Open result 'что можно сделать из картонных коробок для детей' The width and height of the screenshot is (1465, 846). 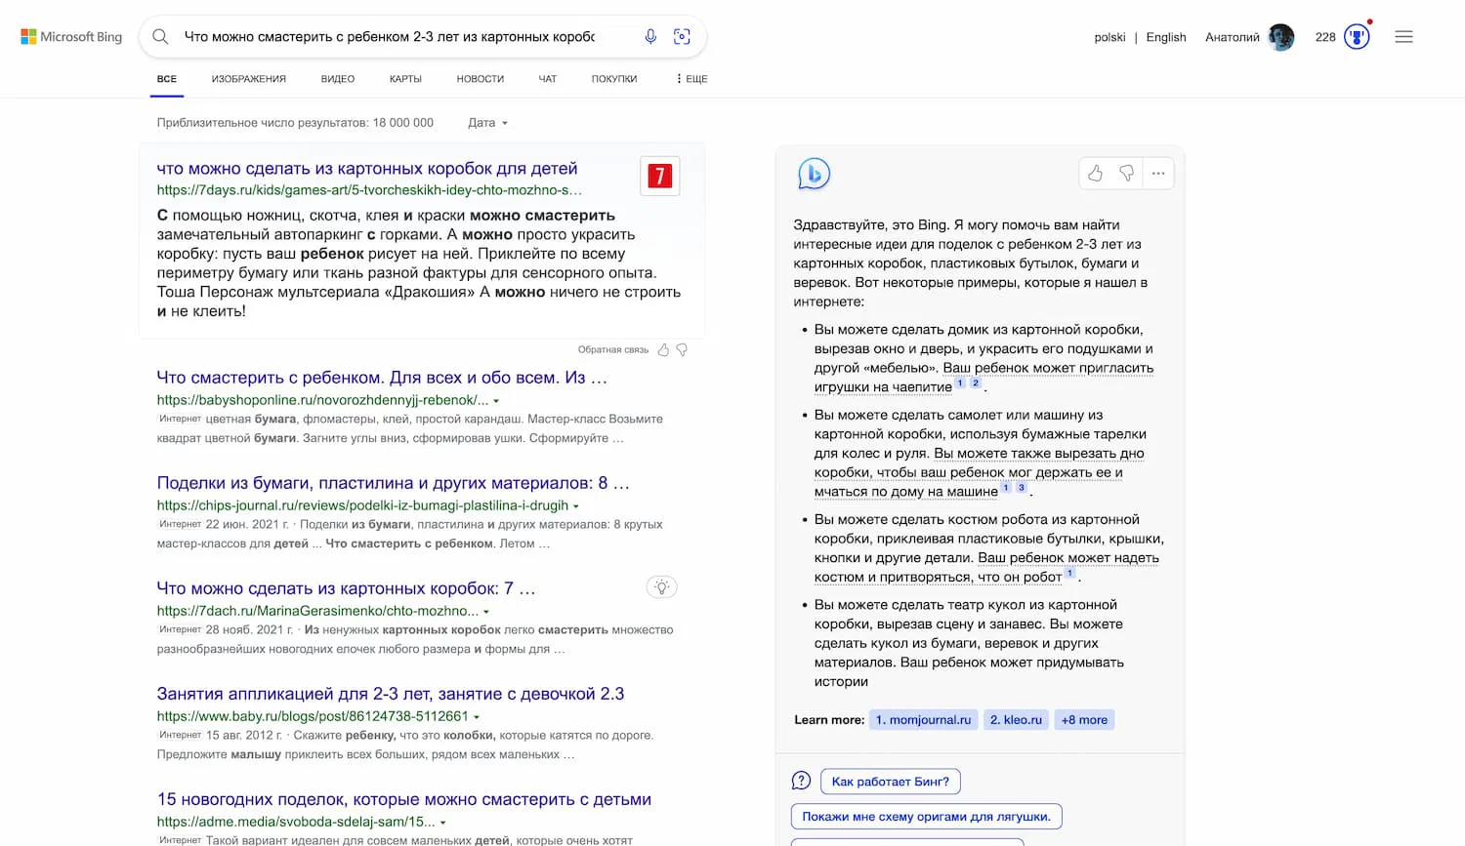[x=367, y=169]
